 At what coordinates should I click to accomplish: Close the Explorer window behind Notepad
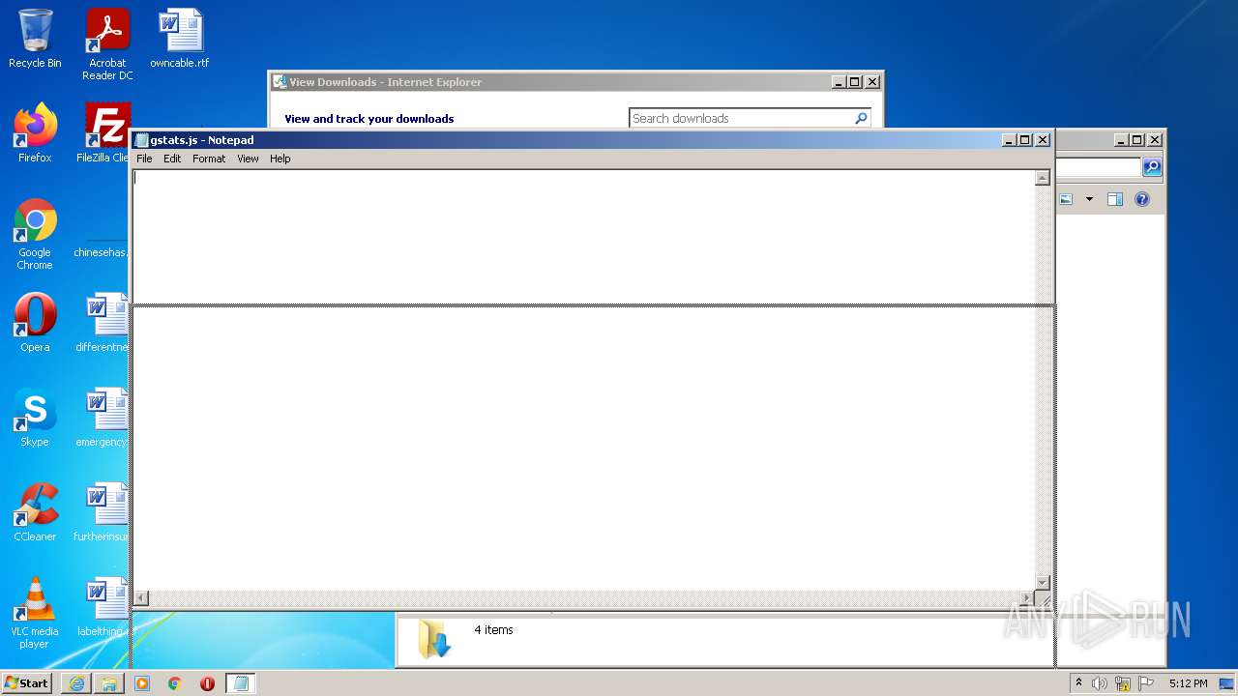(1154, 140)
